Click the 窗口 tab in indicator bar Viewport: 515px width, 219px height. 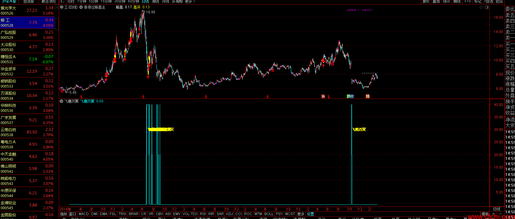tap(72, 214)
